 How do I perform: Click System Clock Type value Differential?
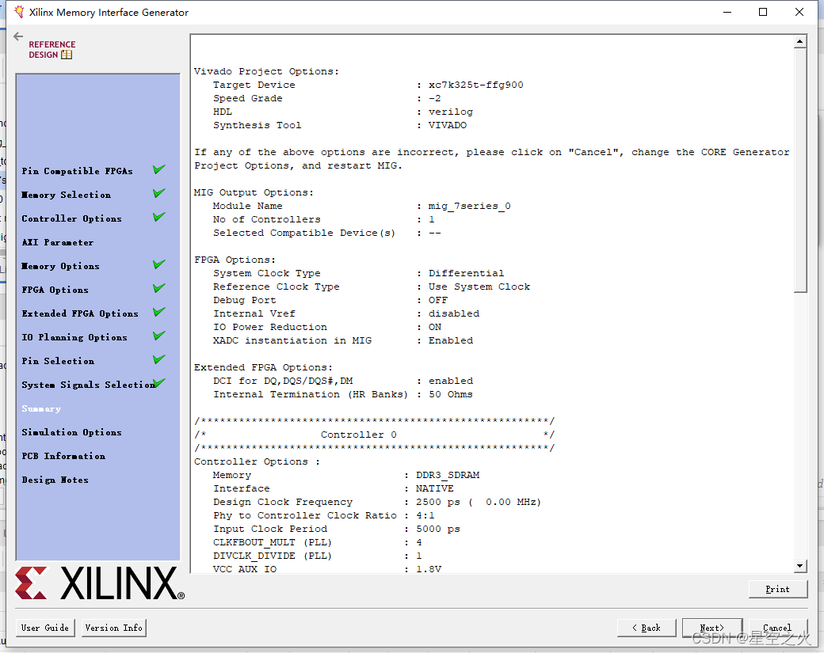466,274
